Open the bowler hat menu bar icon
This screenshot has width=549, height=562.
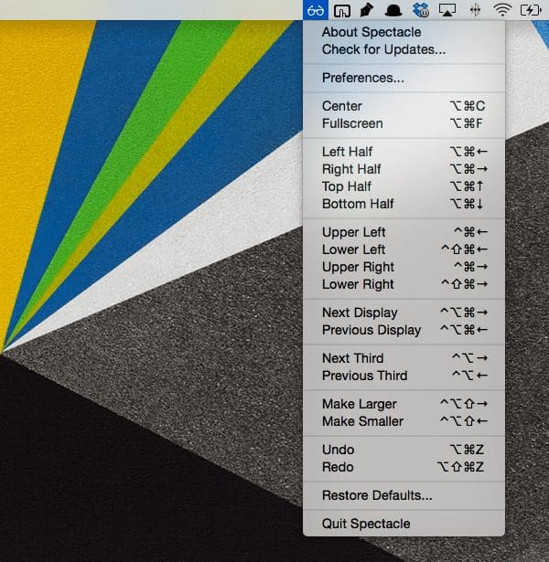393,11
